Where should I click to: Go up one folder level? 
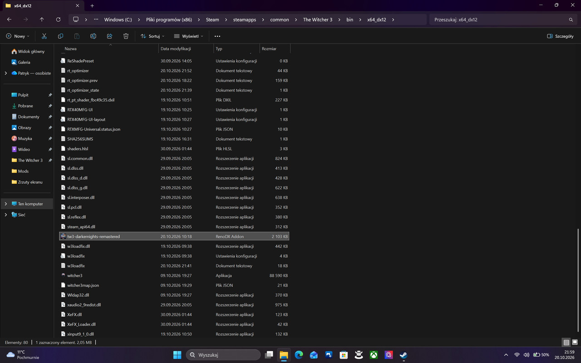pyautogui.click(x=42, y=20)
